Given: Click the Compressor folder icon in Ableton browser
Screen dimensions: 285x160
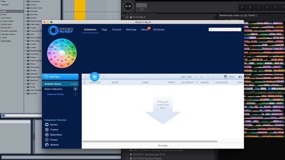Looking at the screenshot, I should [28, 1].
